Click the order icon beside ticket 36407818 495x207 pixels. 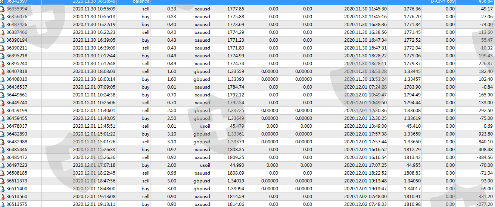point(2,71)
